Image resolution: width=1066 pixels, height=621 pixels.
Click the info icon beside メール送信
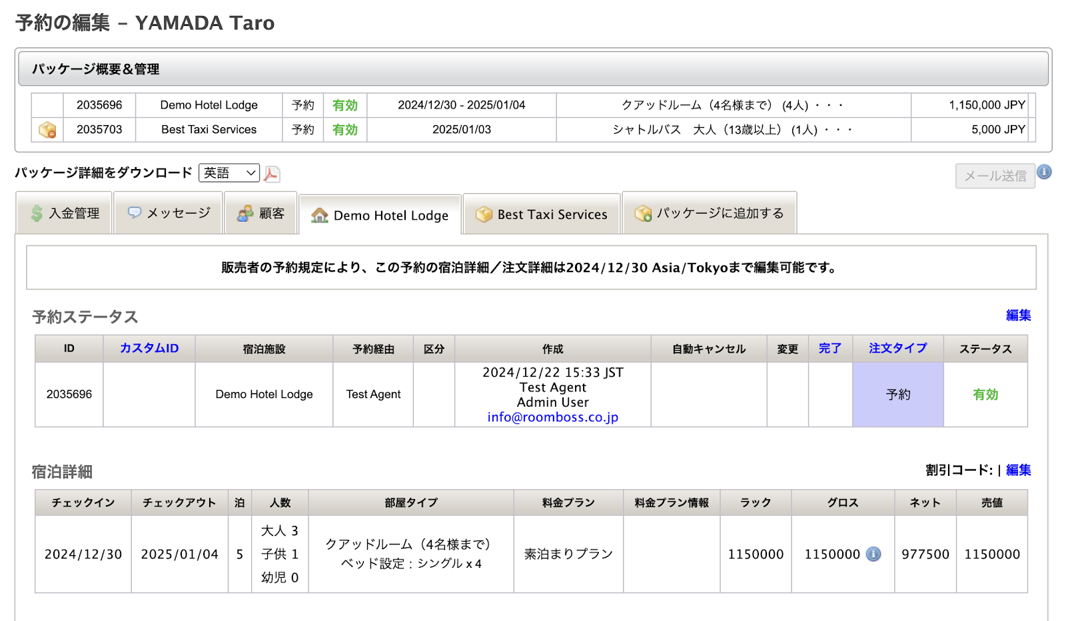click(x=1044, y=172)
